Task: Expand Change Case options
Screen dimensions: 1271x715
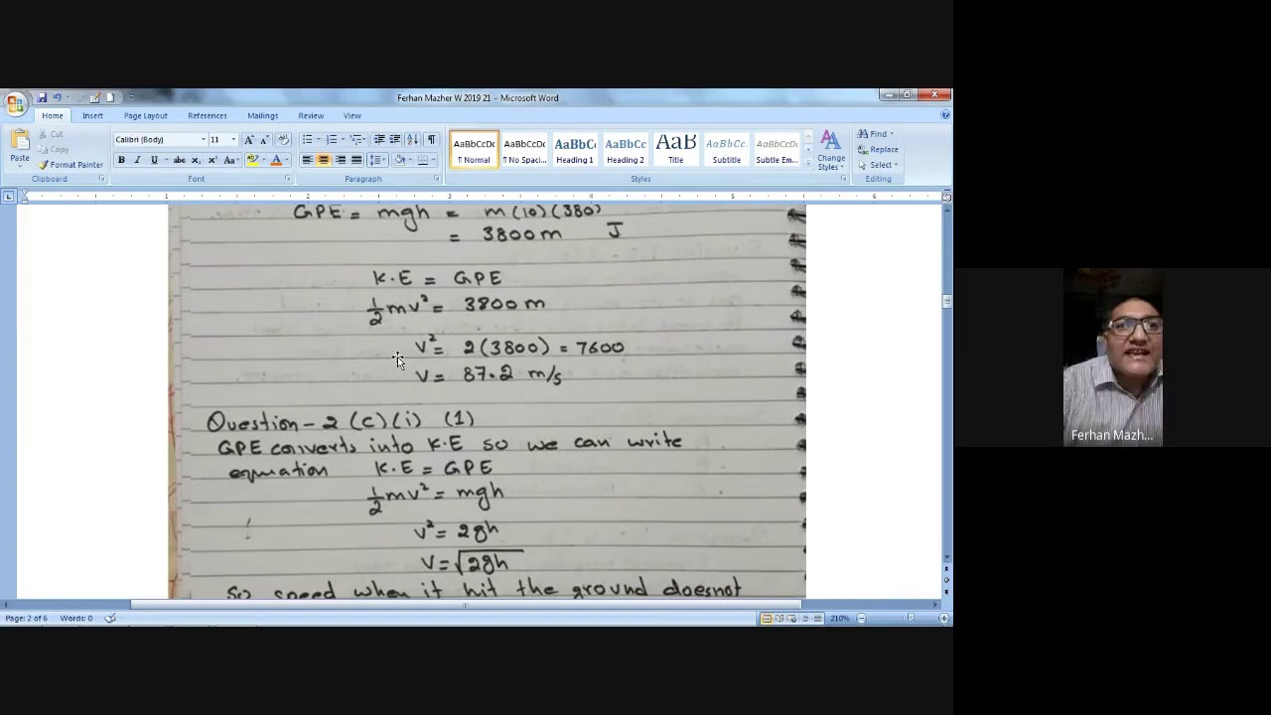Action: click(230, 160)
